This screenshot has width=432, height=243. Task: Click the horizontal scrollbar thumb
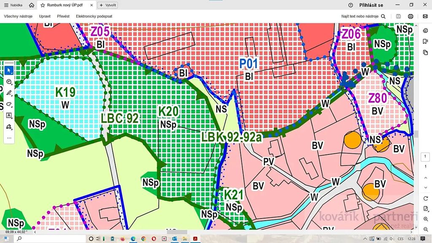click(177, 232)
